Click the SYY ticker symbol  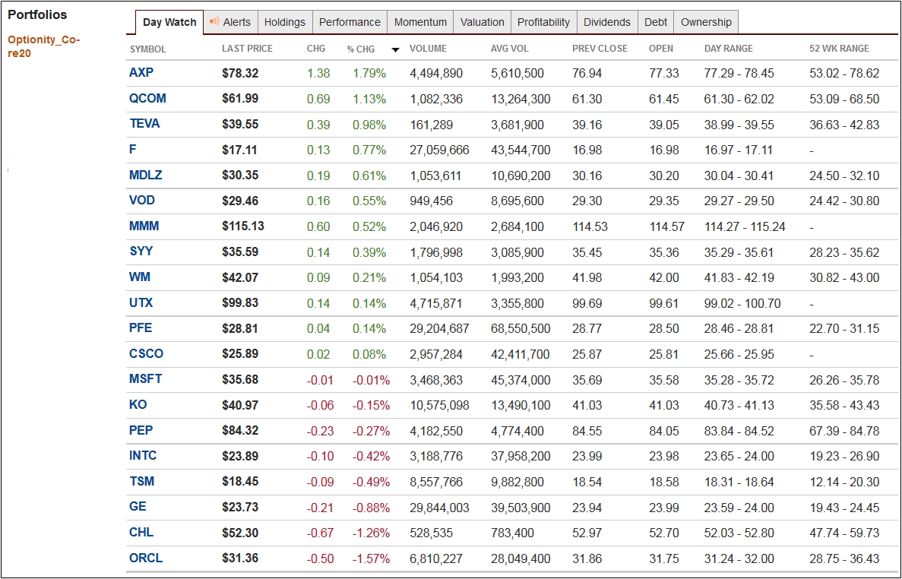tap(141, 252)
